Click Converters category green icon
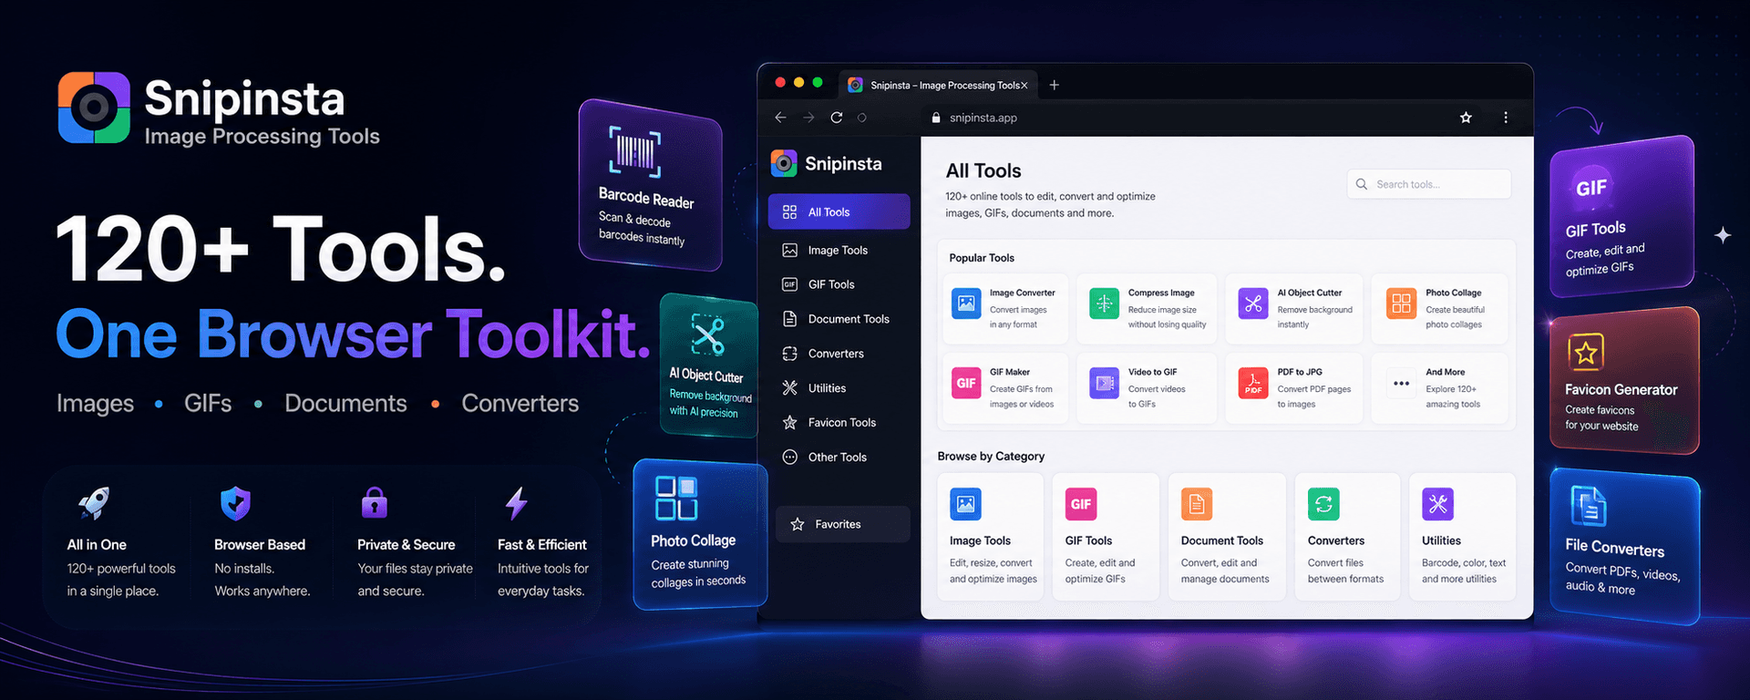The image size is (1750, 700). point(1323,504)
